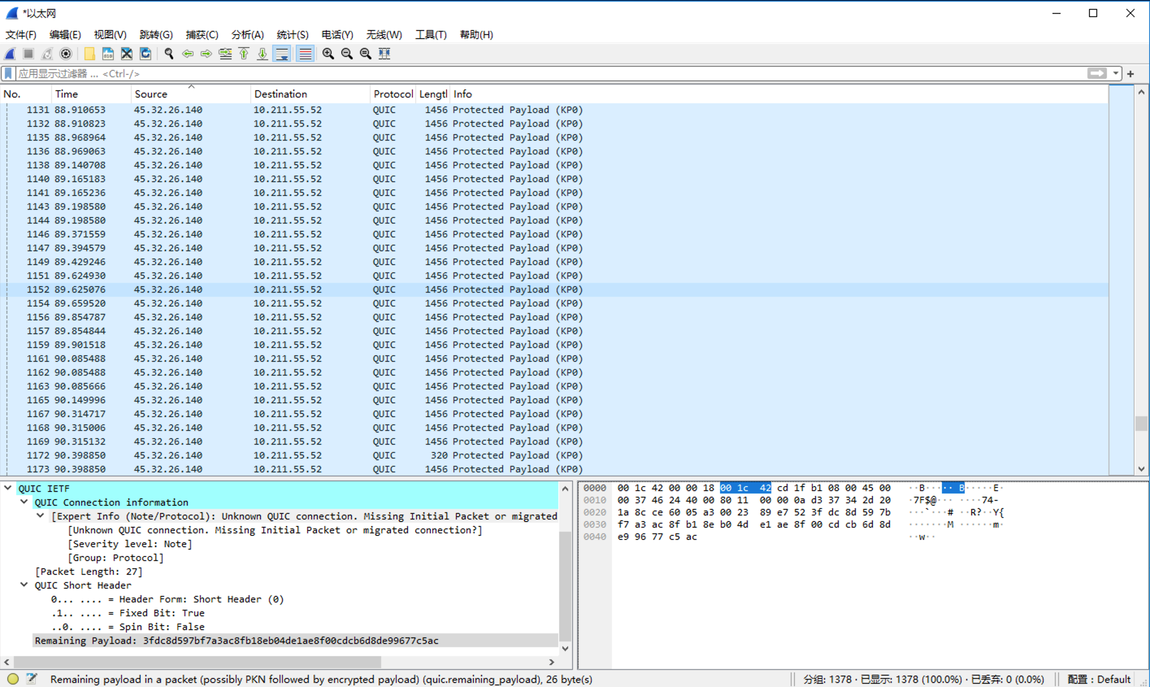The image size is (1150, 687).
Task: Collapse the QUIC Short Header node
Action: tap(24, 585)
